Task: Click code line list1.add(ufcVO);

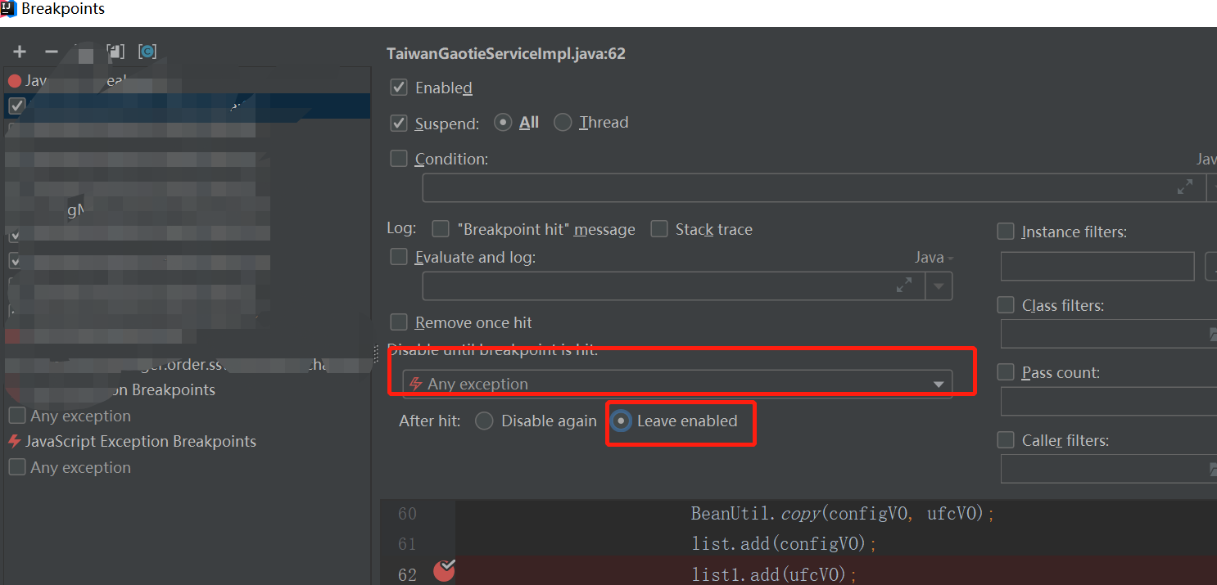Action: [774, 574]
